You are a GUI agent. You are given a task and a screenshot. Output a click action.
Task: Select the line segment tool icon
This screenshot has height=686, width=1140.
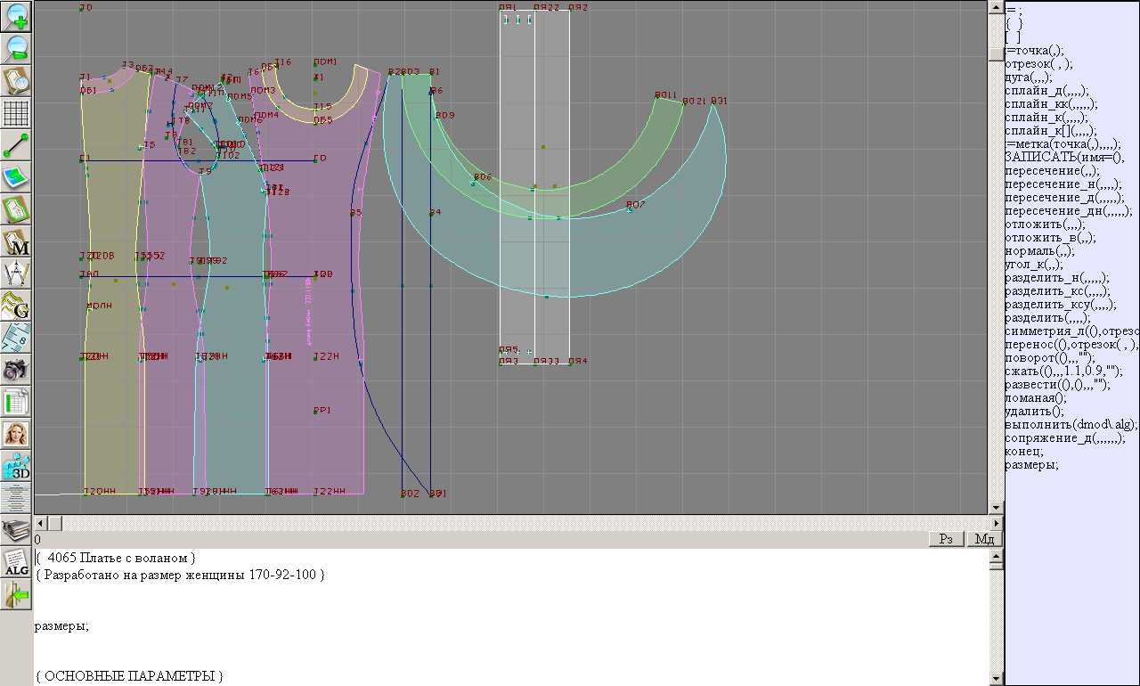[17, 145]
